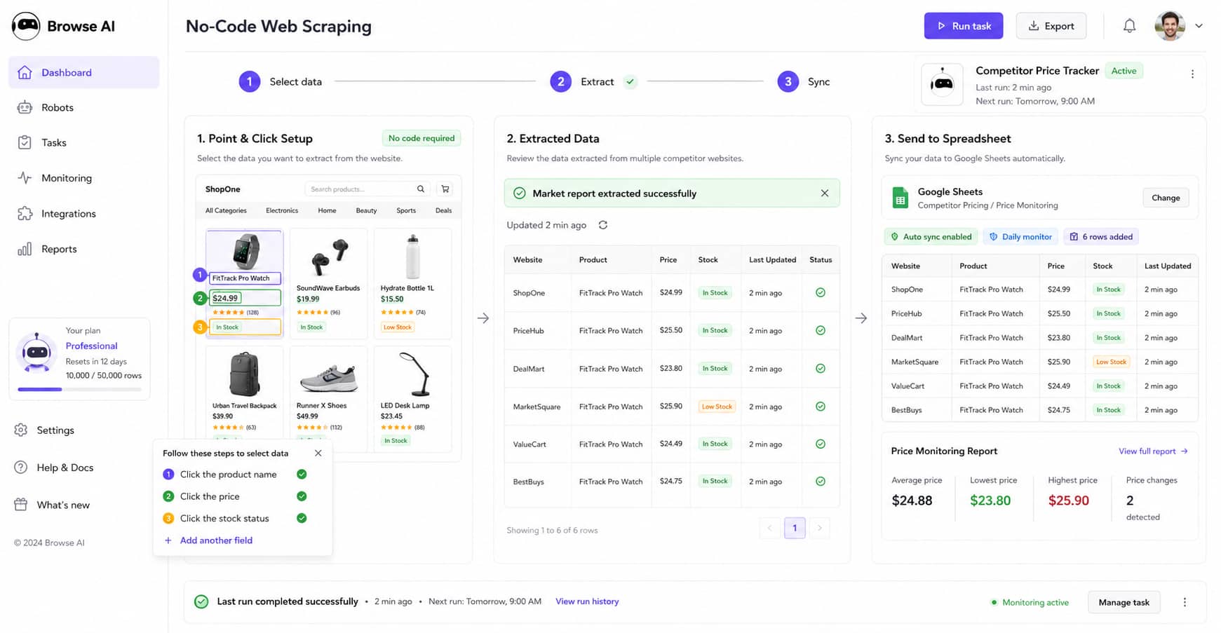Viewport: 1221px width, 633px height.
Task: Click the LED Desk Lamp product thumbnail
Action: [414, 374]
